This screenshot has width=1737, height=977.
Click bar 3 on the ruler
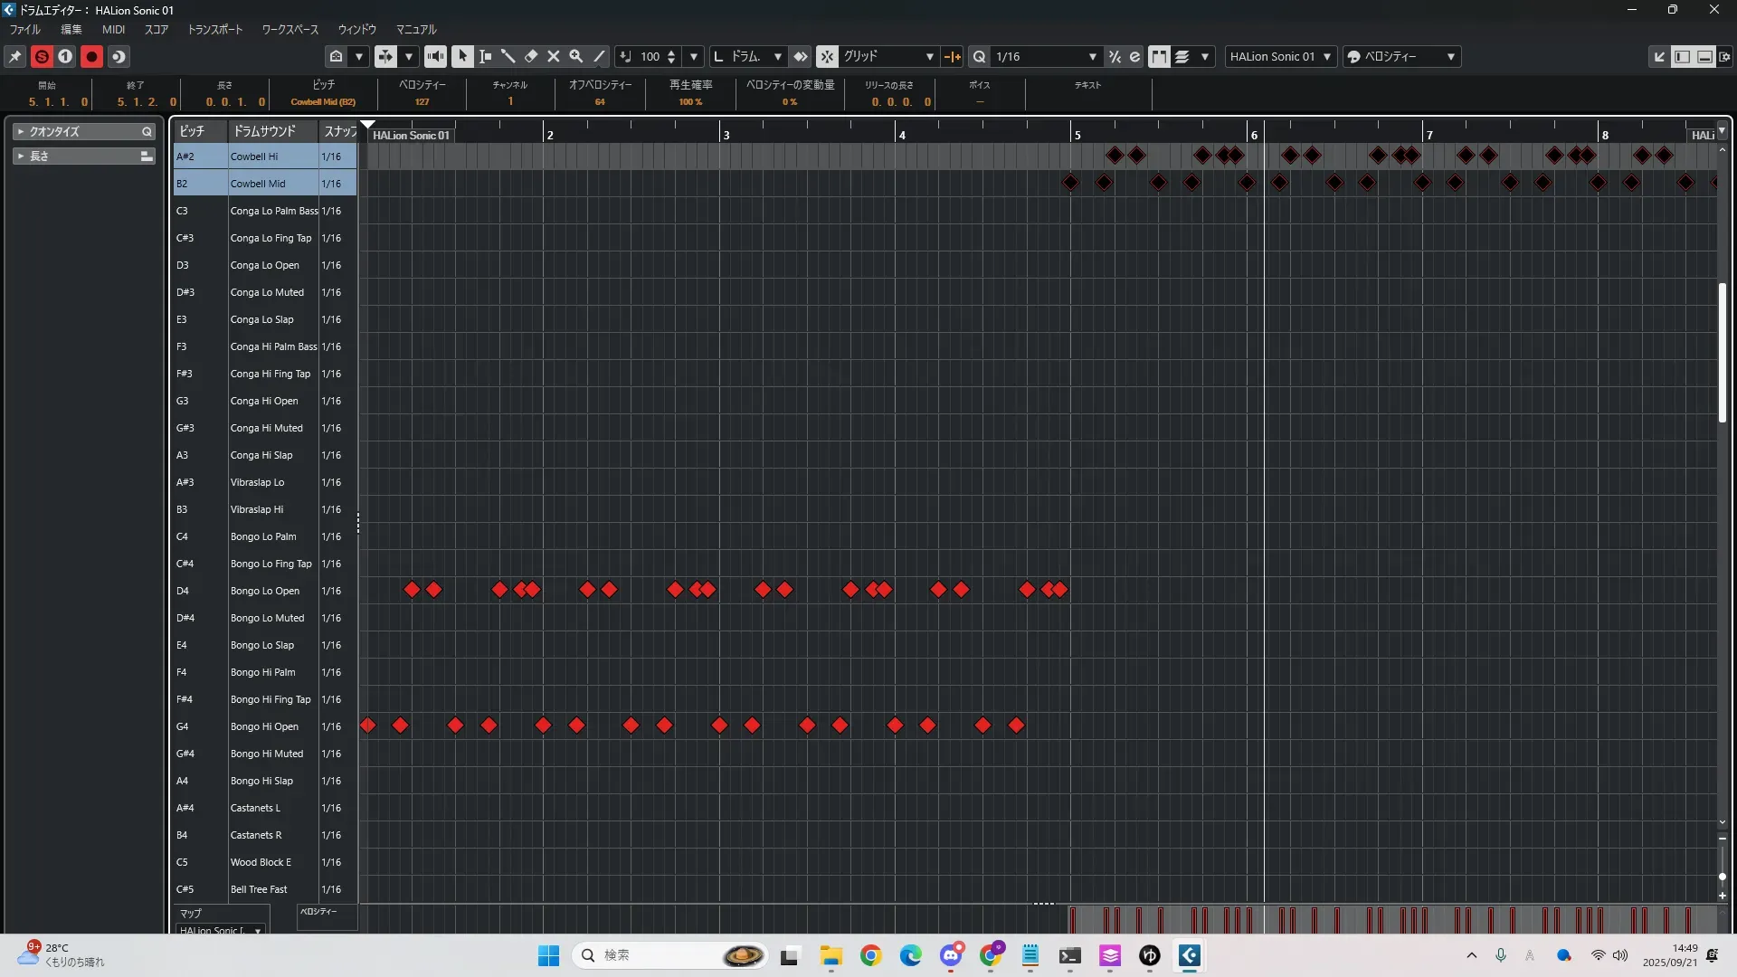(x=725, y=136)
